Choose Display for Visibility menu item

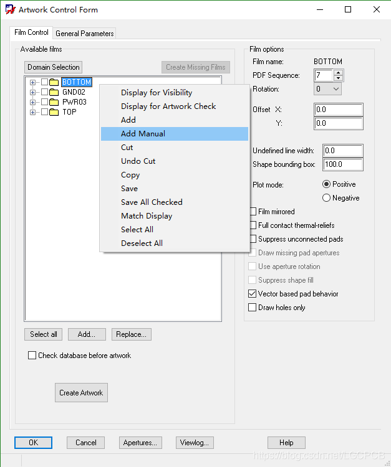[175, 93]
